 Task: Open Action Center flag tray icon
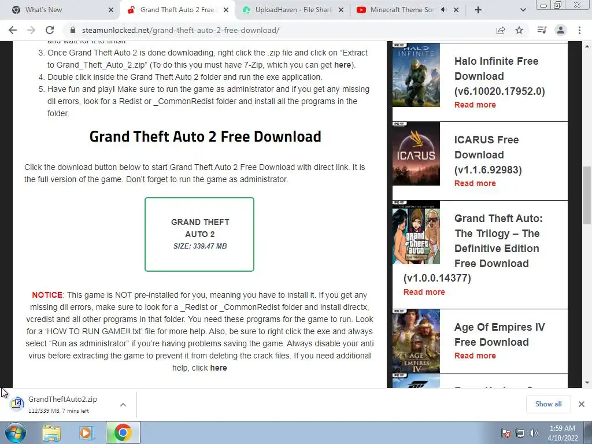(506, 433)
